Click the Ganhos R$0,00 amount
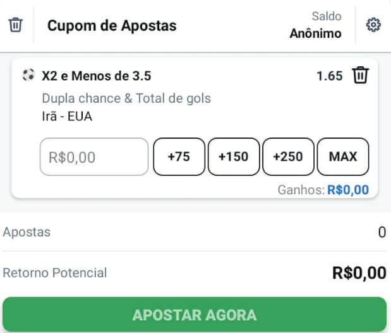 tap(348, 190)
